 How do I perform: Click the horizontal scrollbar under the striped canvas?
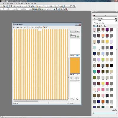click(40, 101)
